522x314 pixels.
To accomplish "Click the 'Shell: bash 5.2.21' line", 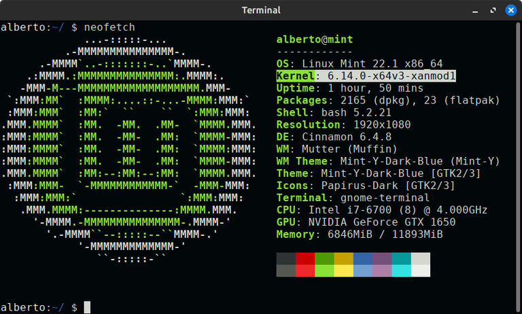I will (334, 113).
